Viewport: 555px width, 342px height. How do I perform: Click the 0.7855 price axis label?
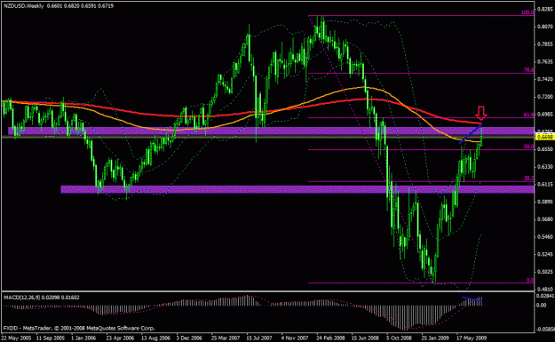coord(545,44)
